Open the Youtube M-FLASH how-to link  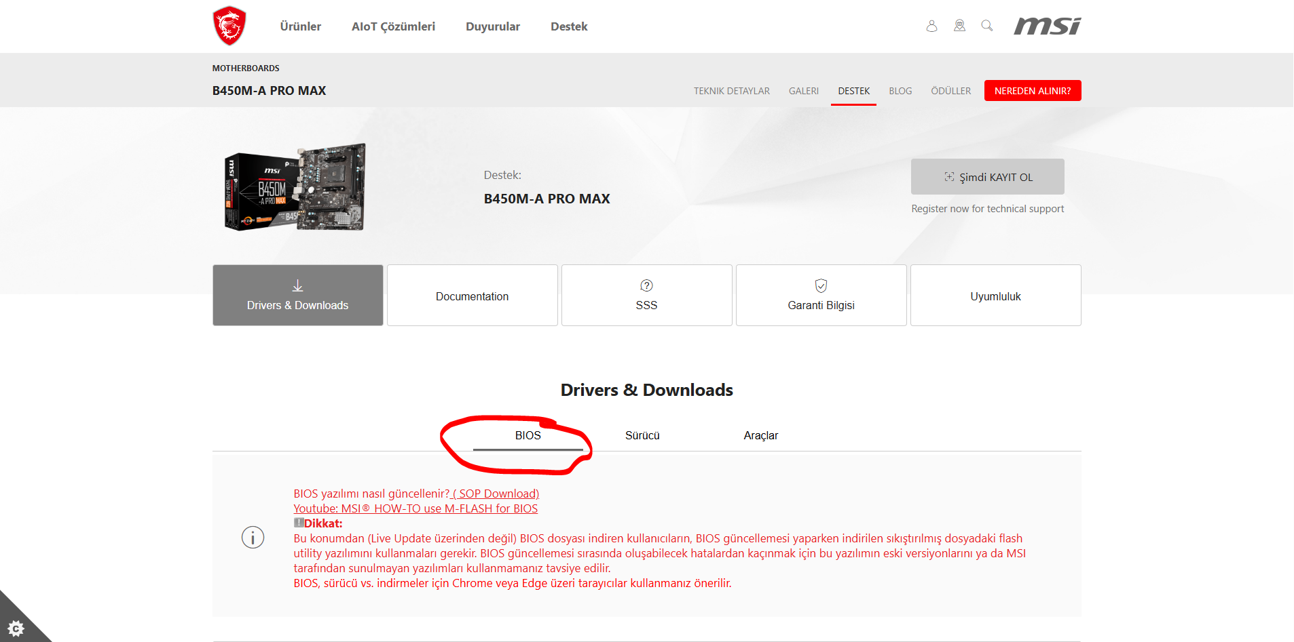[415, 508]
